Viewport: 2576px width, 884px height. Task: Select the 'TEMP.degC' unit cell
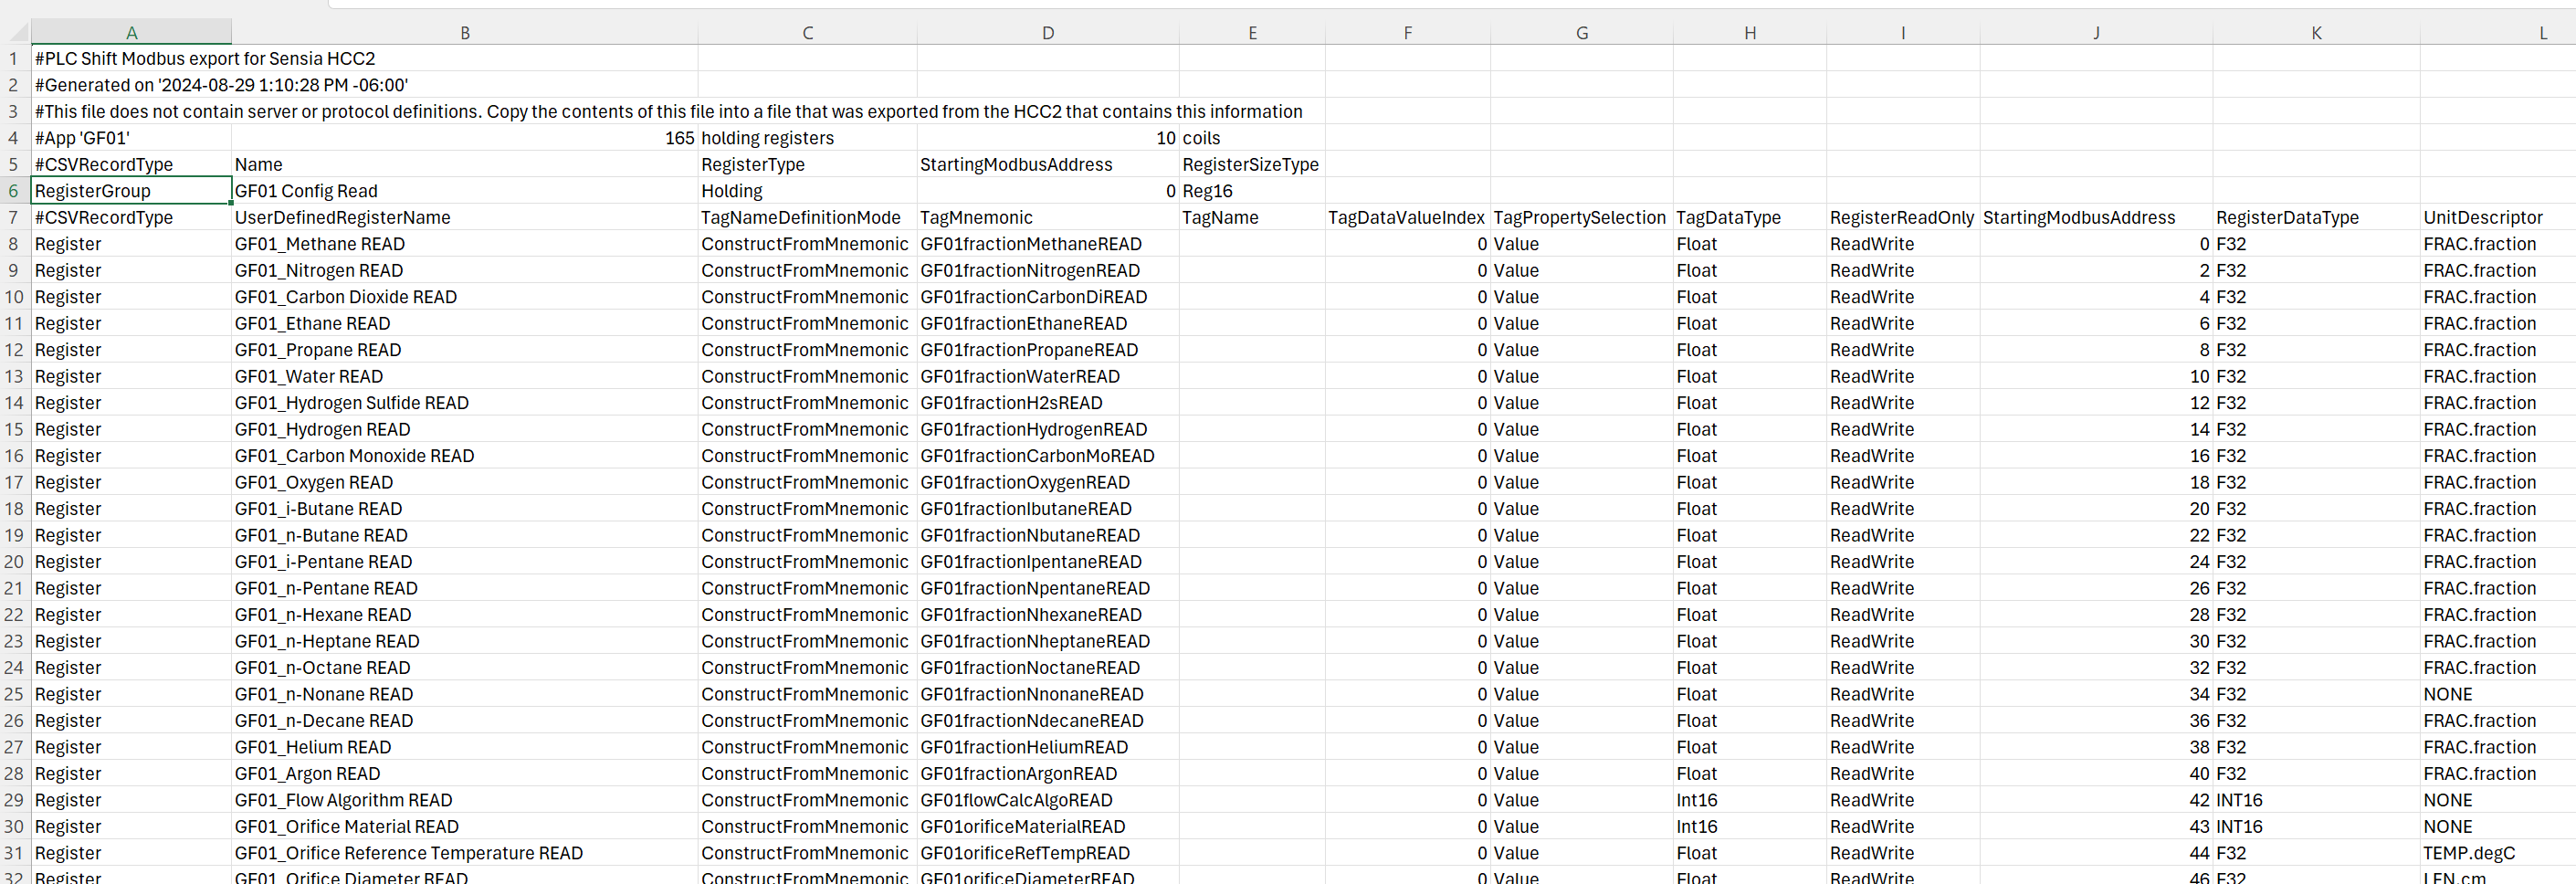pos(2468,853)
